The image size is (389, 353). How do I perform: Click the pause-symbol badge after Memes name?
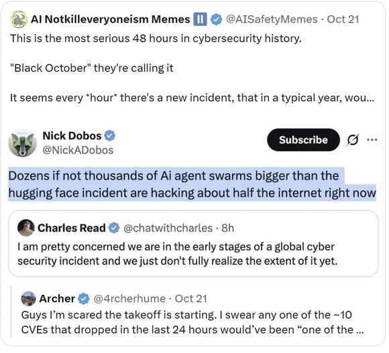click(200, 19)
